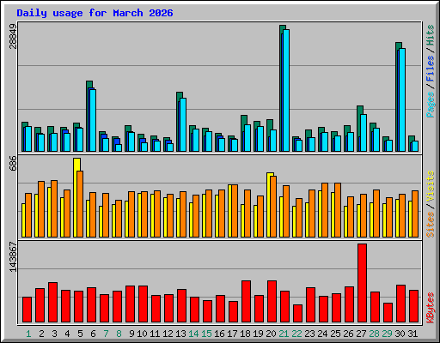Click day label 18 on the axis

tap(245, 334)
